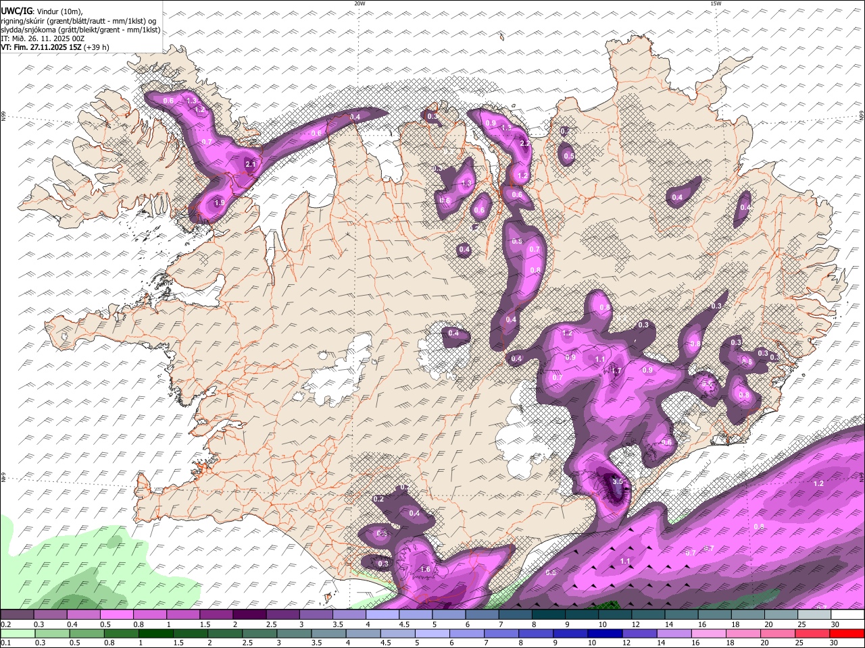Click the bottom legend swatch between 0.1 and 0.3
The width and height of the screenshot is (865, 648).
(x=17, y=633)
